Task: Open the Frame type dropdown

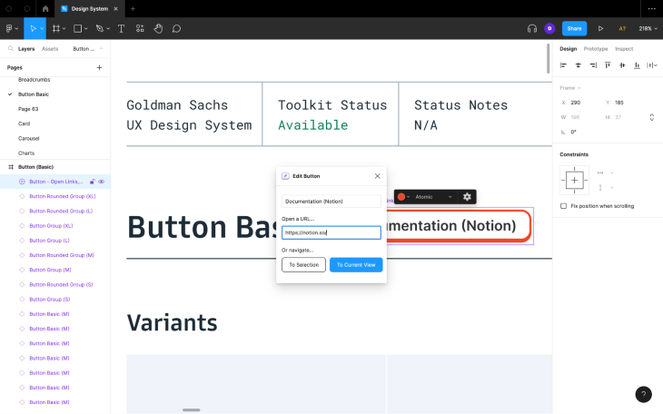Action: pyautogui.click(x=570, y=88)
